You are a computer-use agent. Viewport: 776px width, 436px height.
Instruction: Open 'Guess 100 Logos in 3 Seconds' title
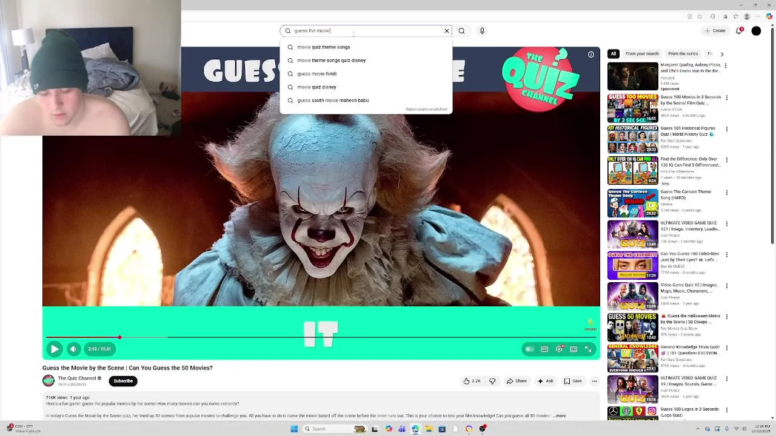coord(689,412)
